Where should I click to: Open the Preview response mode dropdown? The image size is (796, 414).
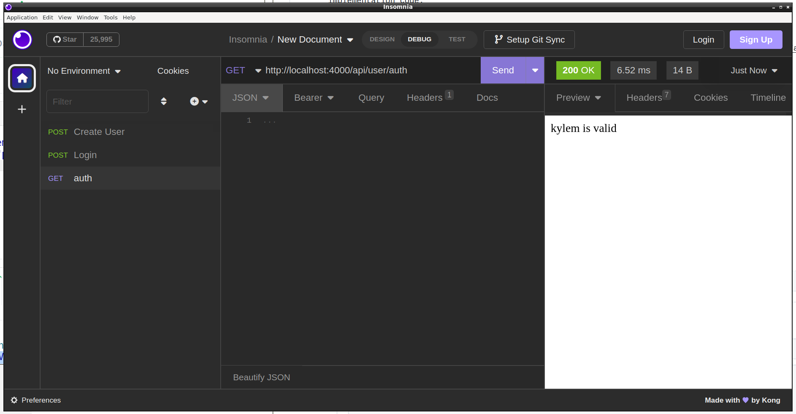pyautogui.click(x=578, y=97)
